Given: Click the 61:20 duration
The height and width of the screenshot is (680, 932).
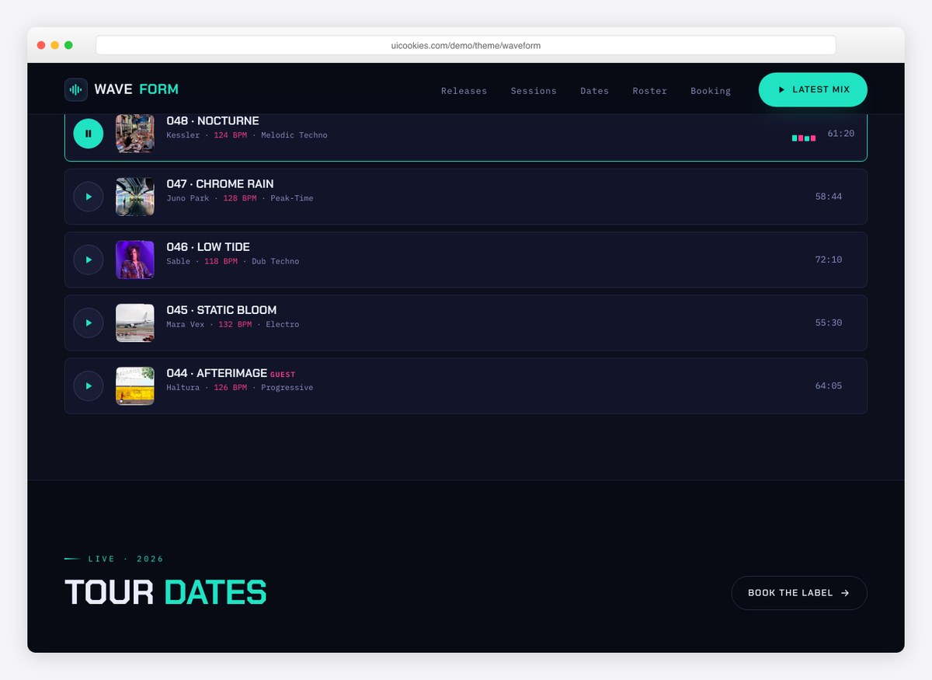Looking at the screenshot, I should tap(840, 134).
